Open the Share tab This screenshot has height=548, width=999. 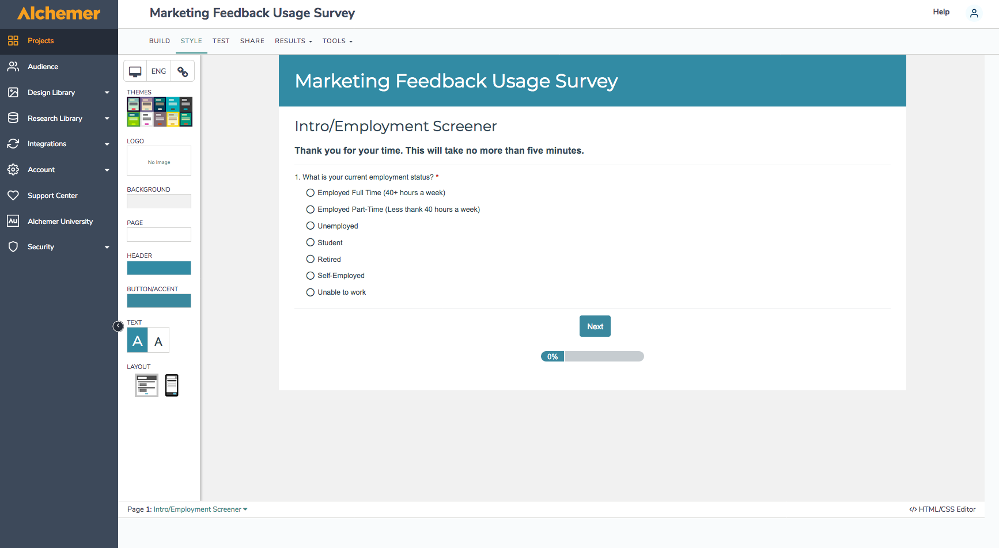tap(252, 41)
